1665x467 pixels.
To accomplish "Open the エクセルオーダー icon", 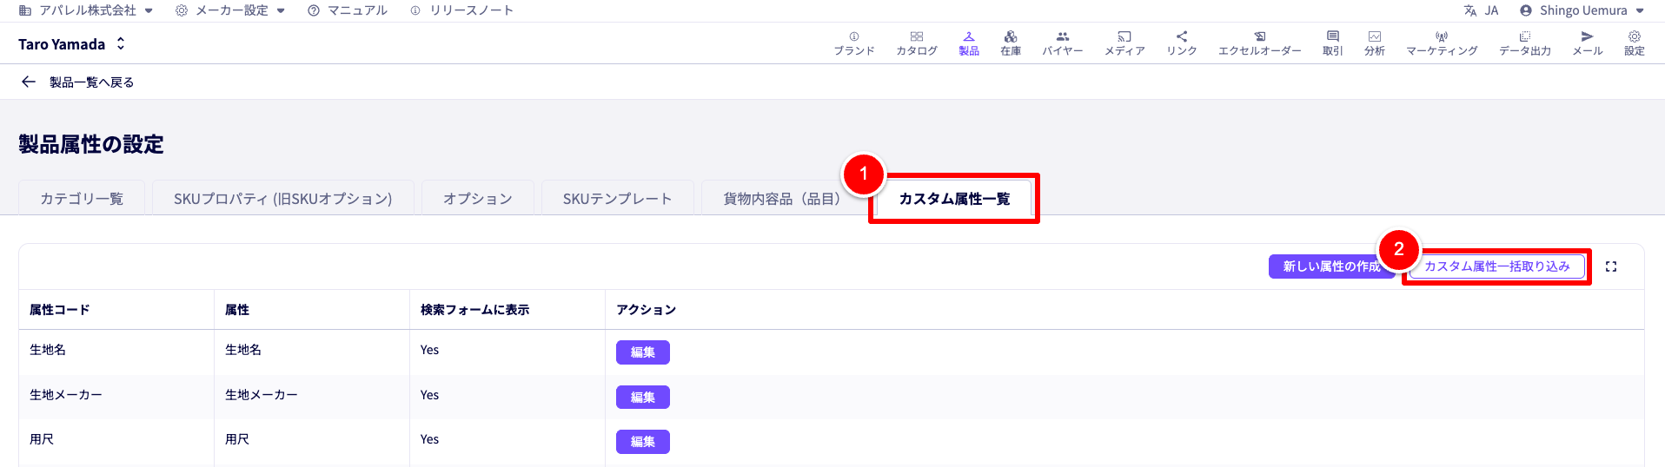I will [1259, 43].
